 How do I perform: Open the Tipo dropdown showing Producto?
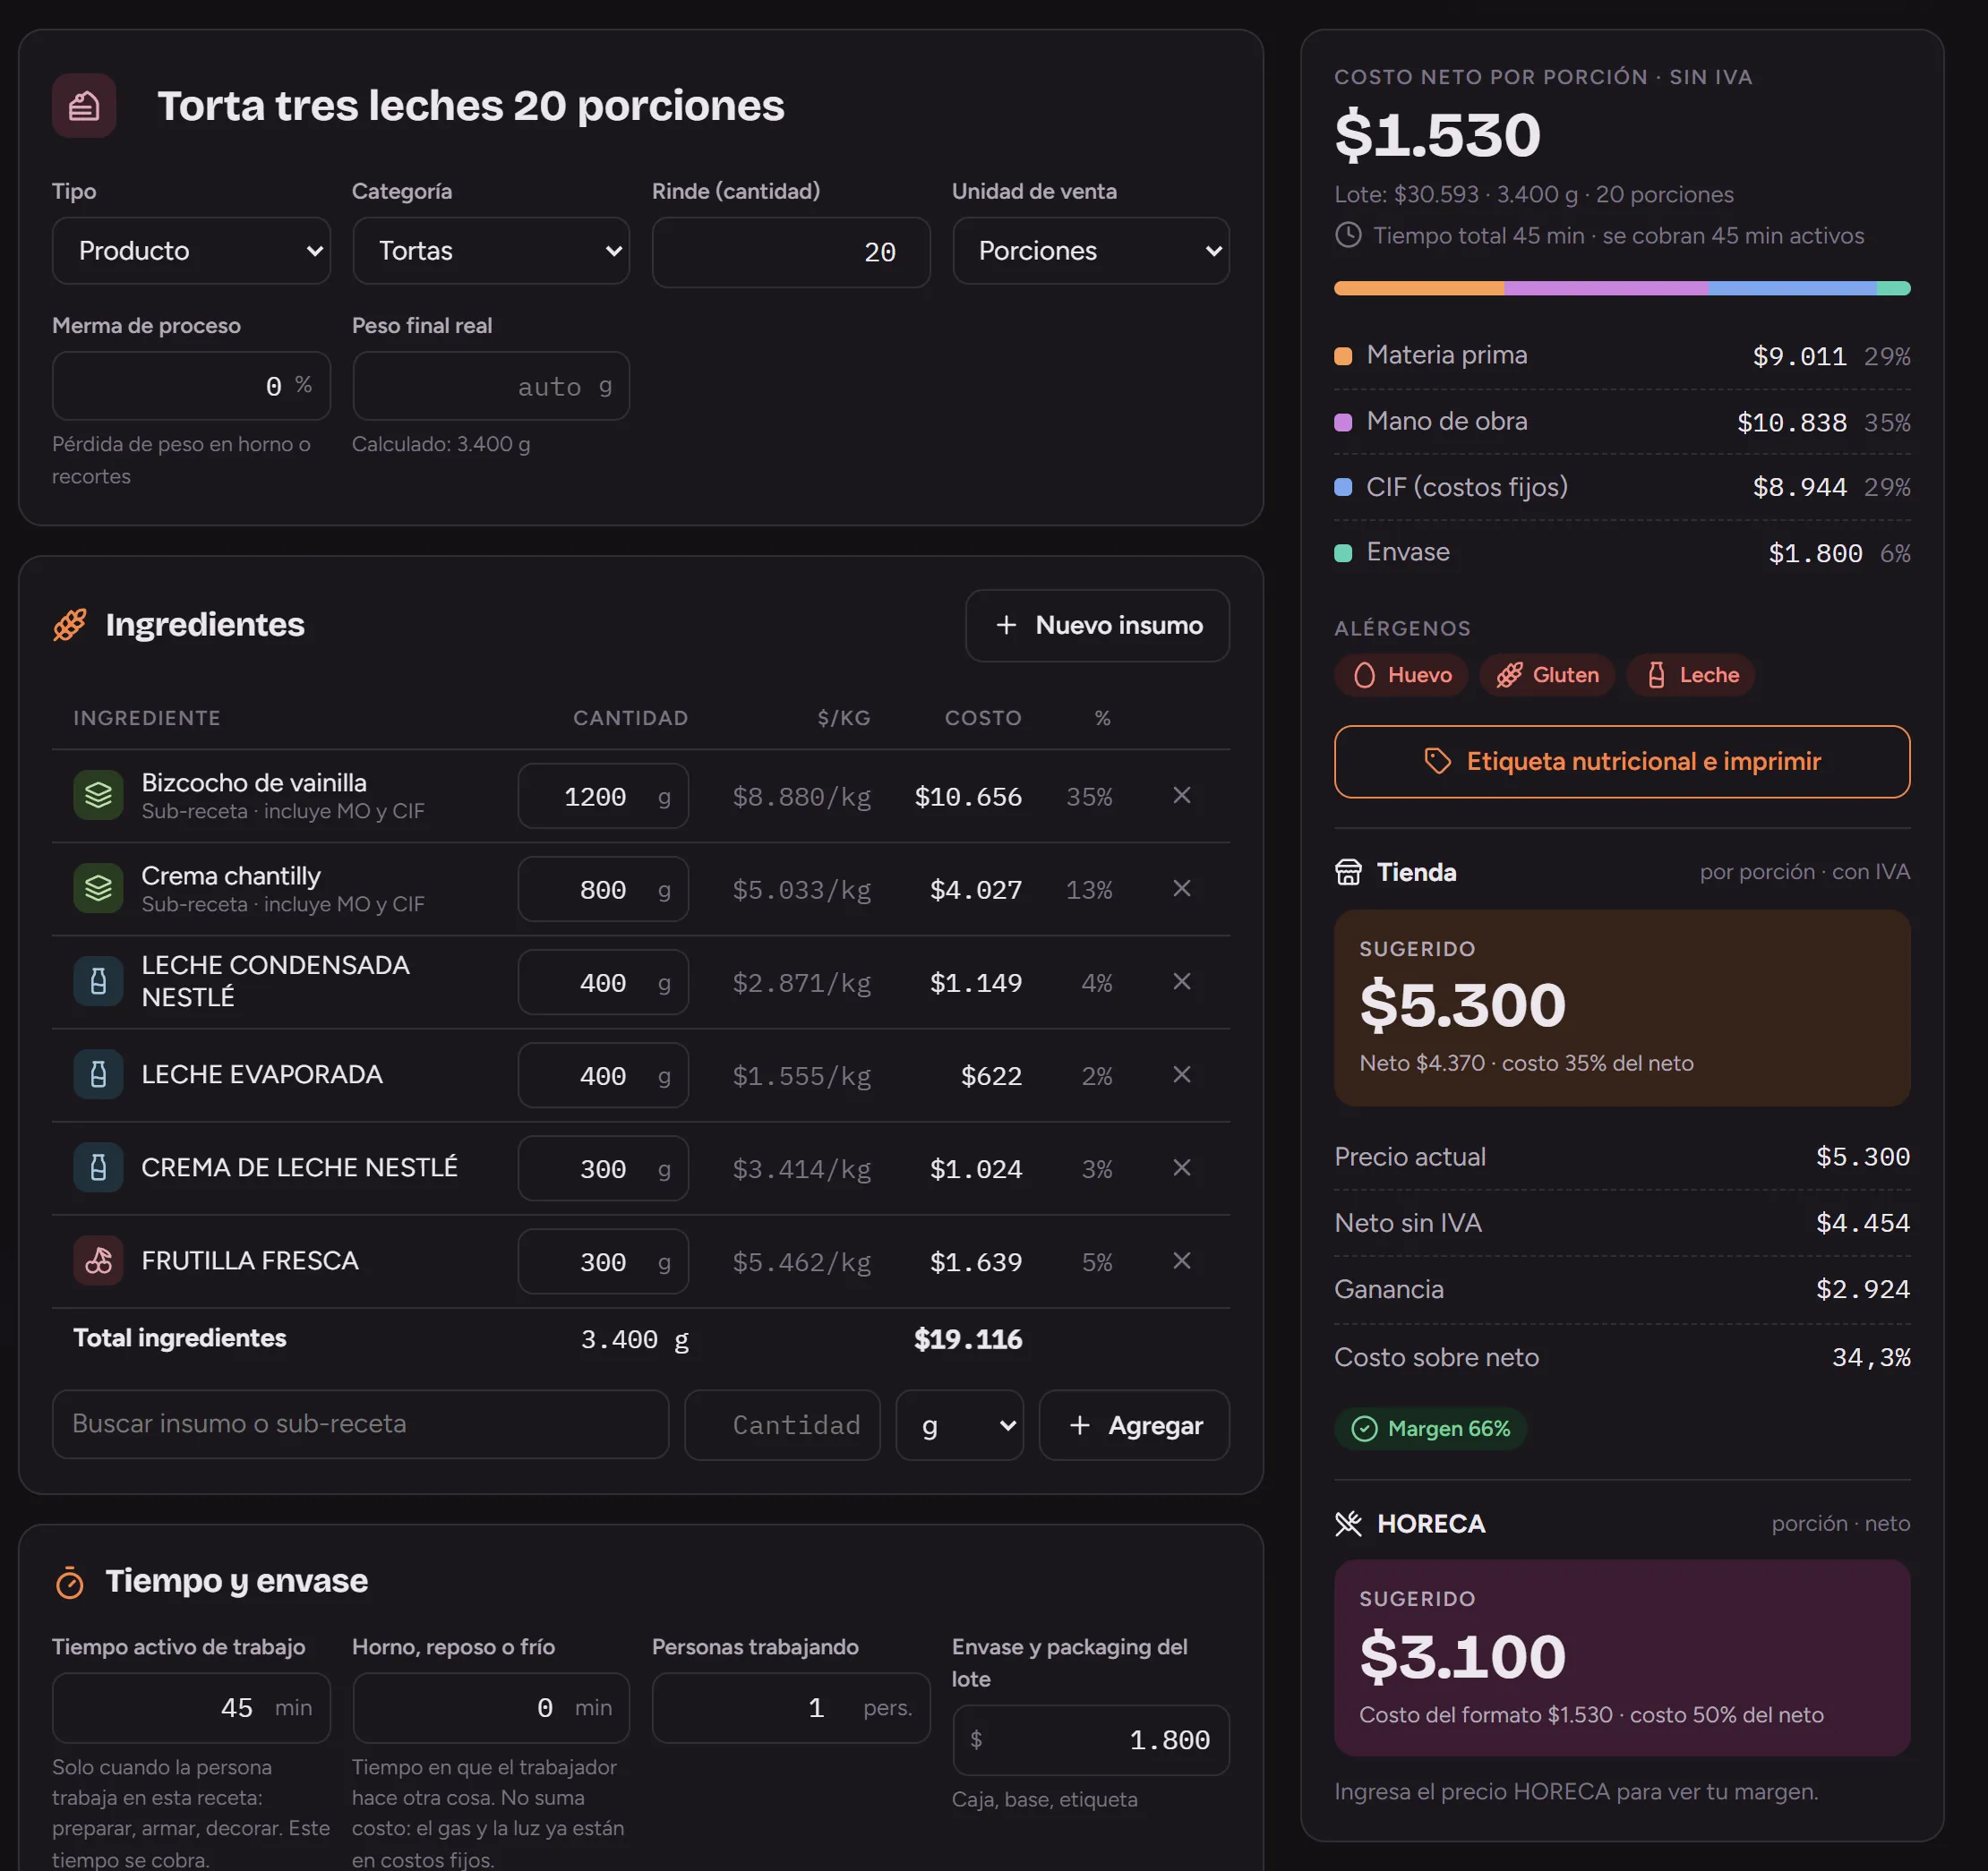tap(191, 251)
